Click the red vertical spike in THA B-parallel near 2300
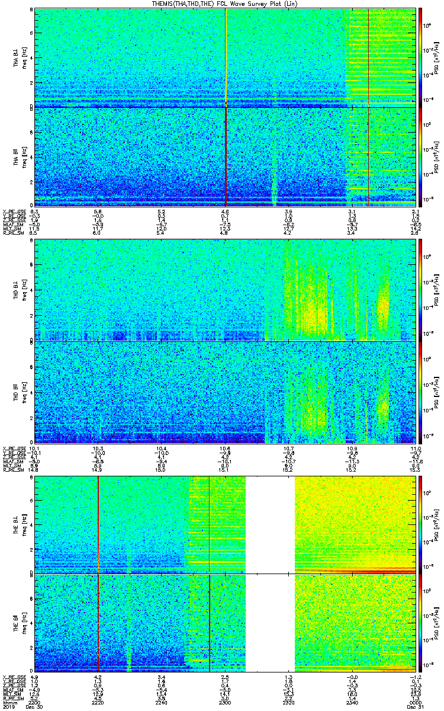The height and width of the screenshot is (711, 444). [226, 156]
